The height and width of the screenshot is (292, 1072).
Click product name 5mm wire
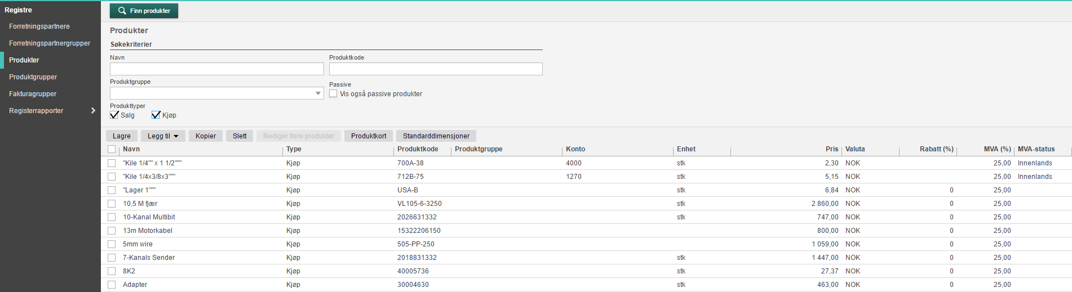[x=138, y=244]
